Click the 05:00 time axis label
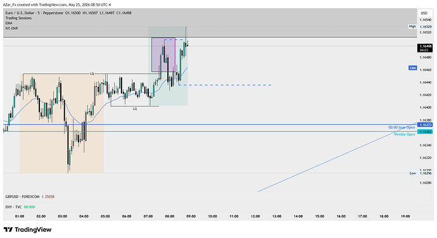This screenshot has height=238, width=437. point(105,216)
